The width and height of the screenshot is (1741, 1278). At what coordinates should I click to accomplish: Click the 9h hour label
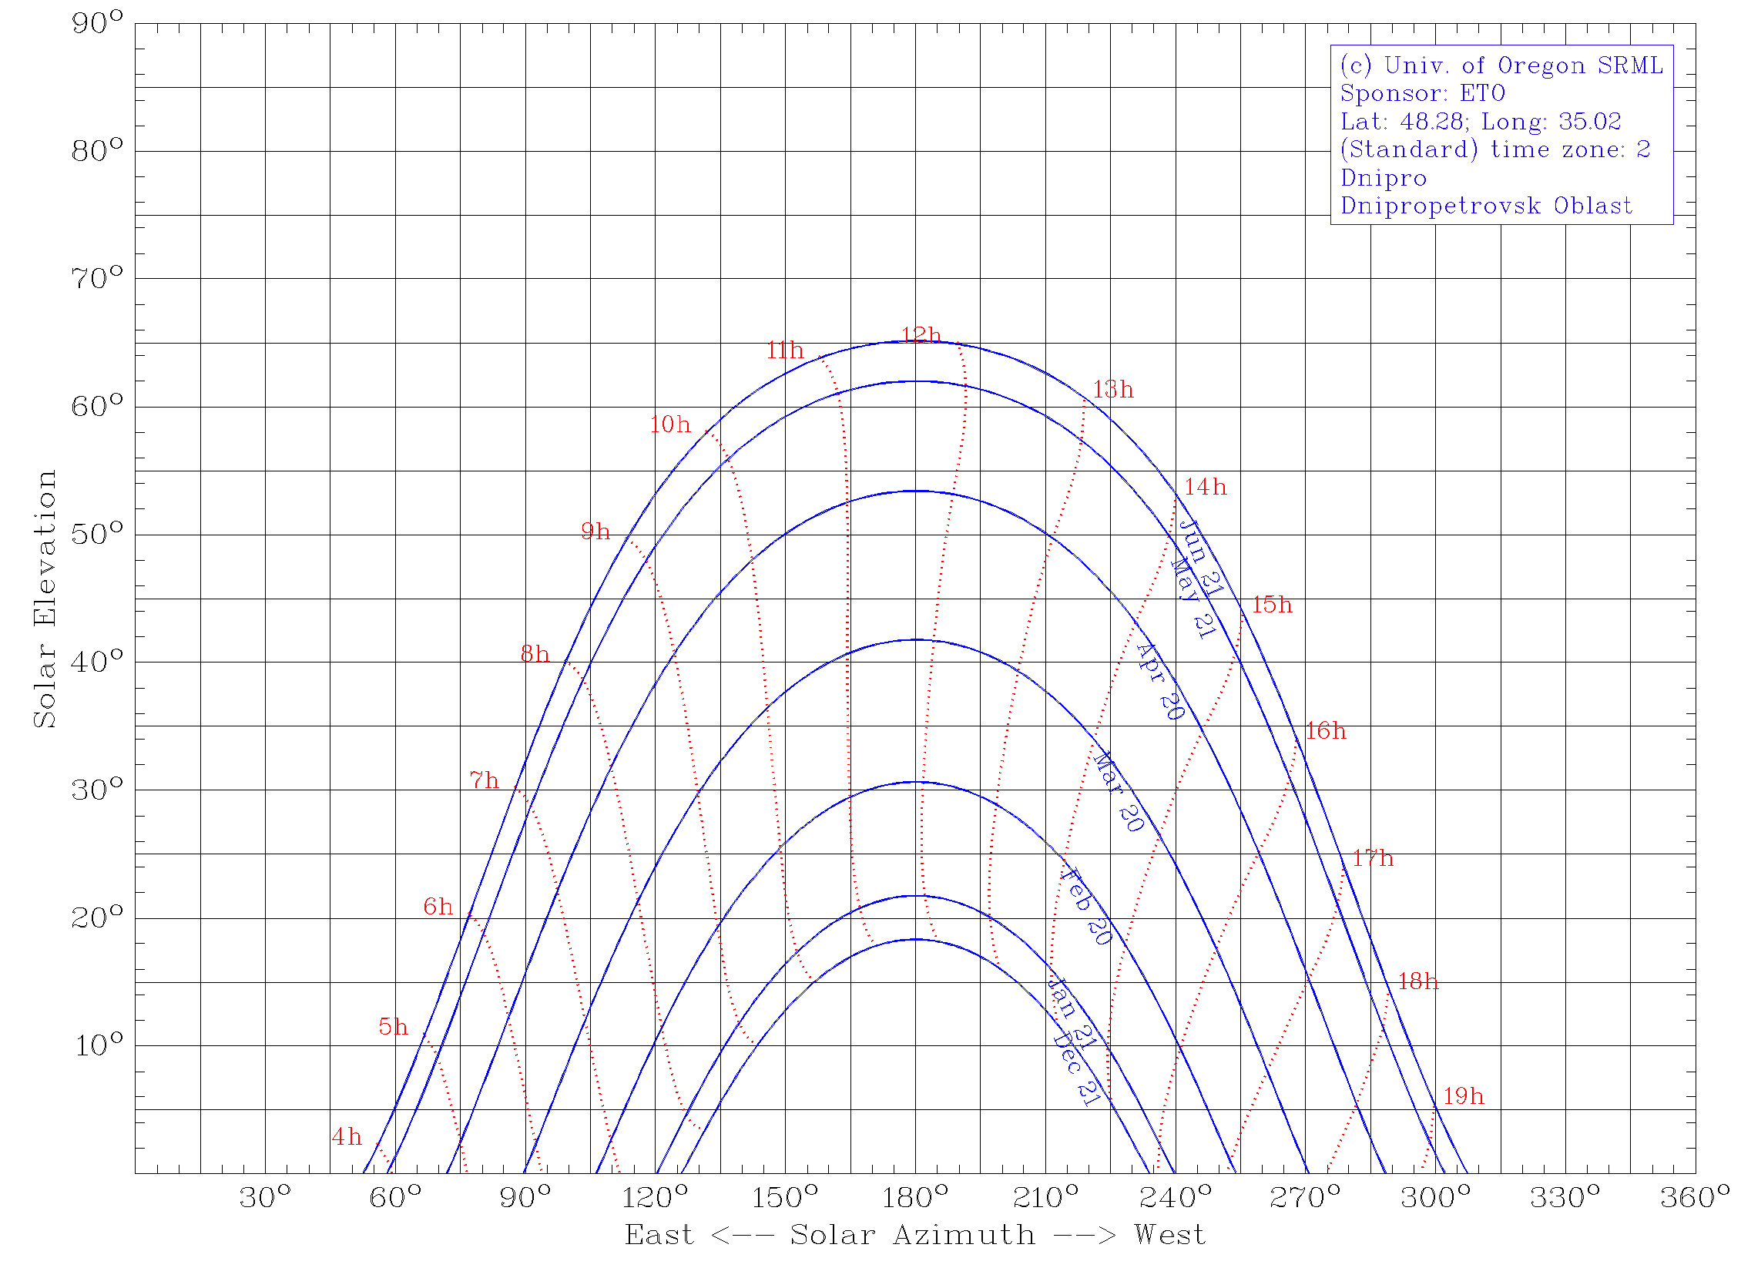tap(595, 532)
